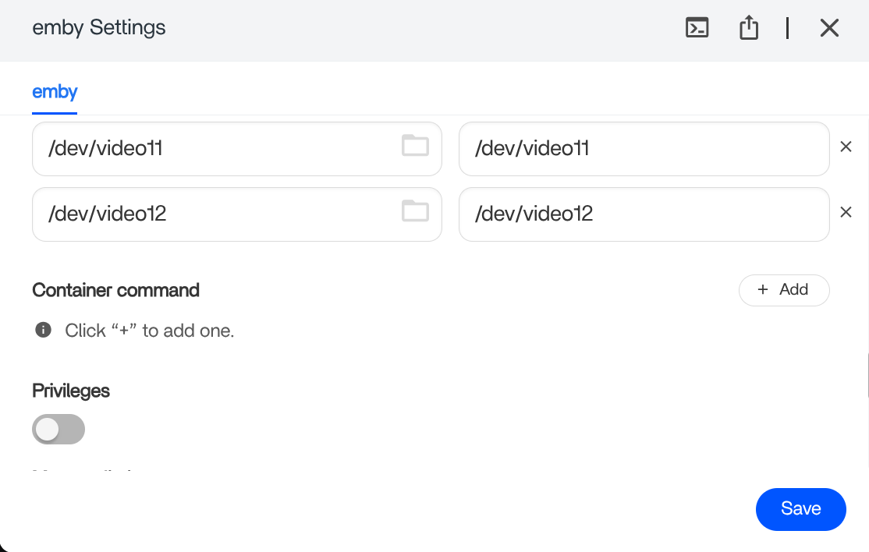Browse folder for /dev/video12 host path

coord(415,211)
